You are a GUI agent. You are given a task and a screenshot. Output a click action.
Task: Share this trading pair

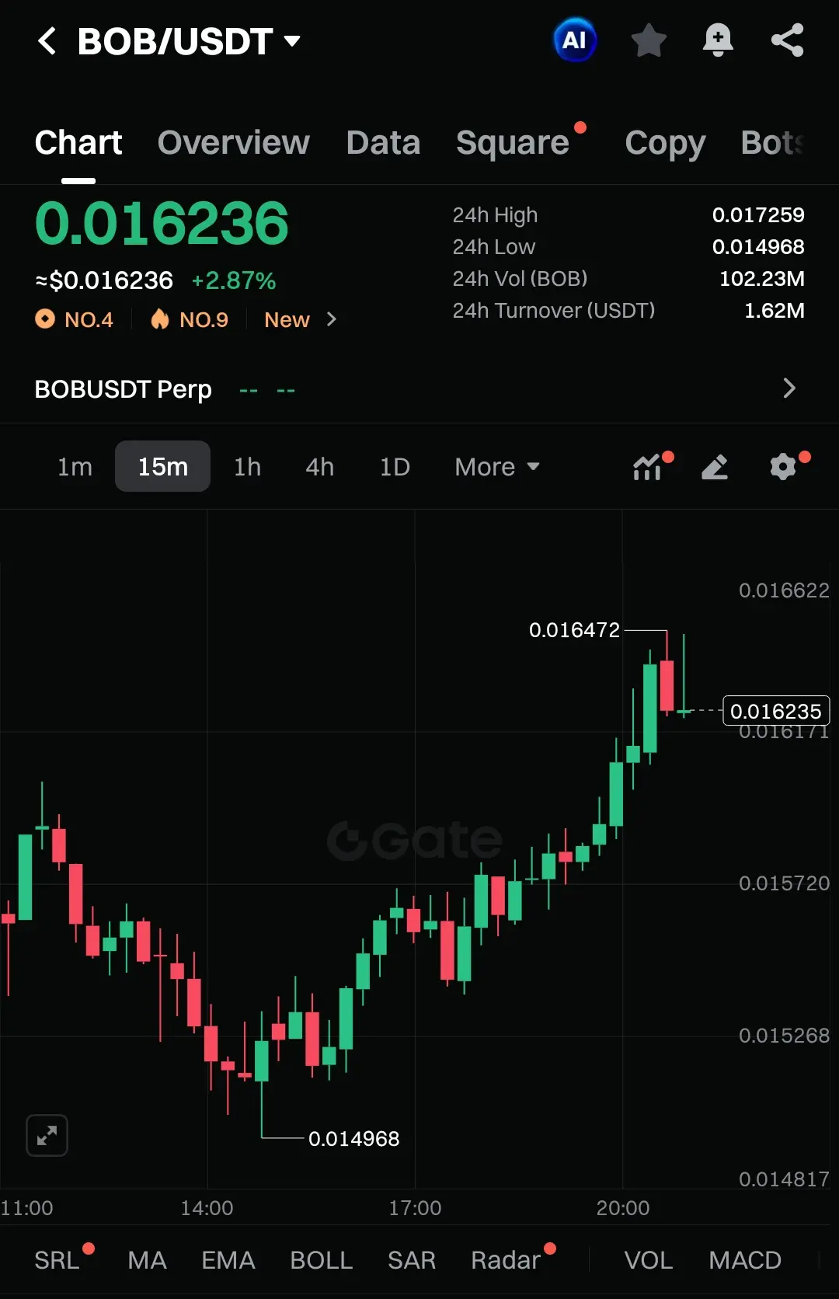click(787, 40)
